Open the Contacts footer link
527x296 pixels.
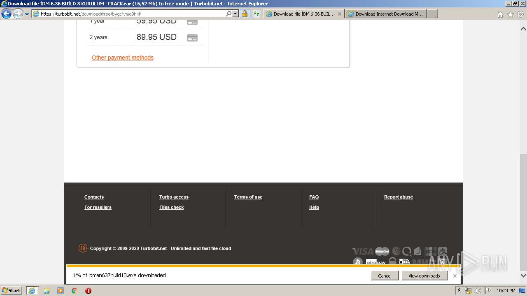[94, 197]
